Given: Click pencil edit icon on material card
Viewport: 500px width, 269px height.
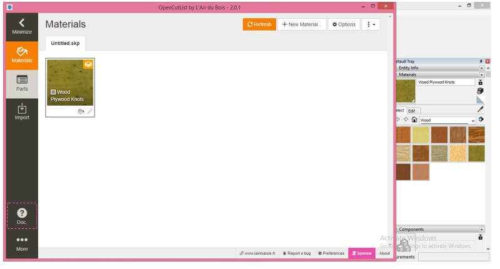Looking at the screenshot, I should pyautogui.click(x=90, y=111).
